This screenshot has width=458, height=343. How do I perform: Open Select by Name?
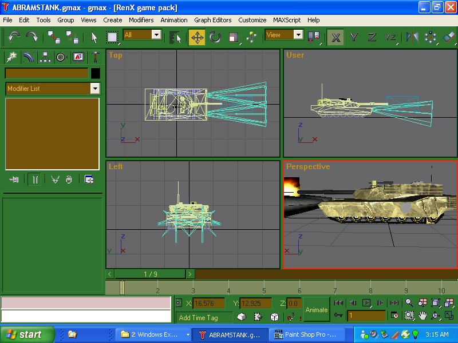[x=175, y=37]
